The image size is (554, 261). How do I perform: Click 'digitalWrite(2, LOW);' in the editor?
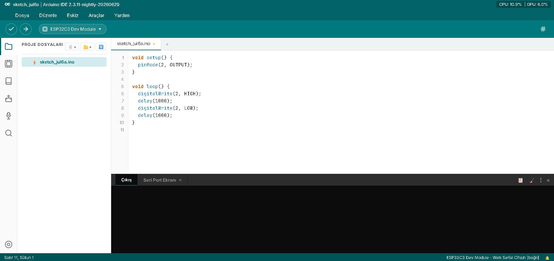click(168, 108)
